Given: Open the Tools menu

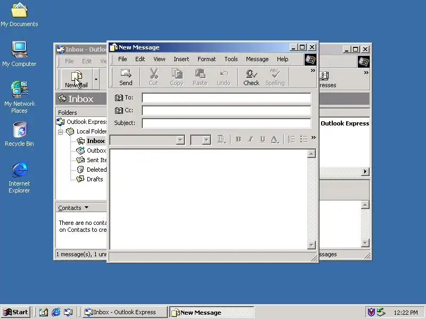Looking at the screenshot, I should pyautogui.click(x=231, y=59).
